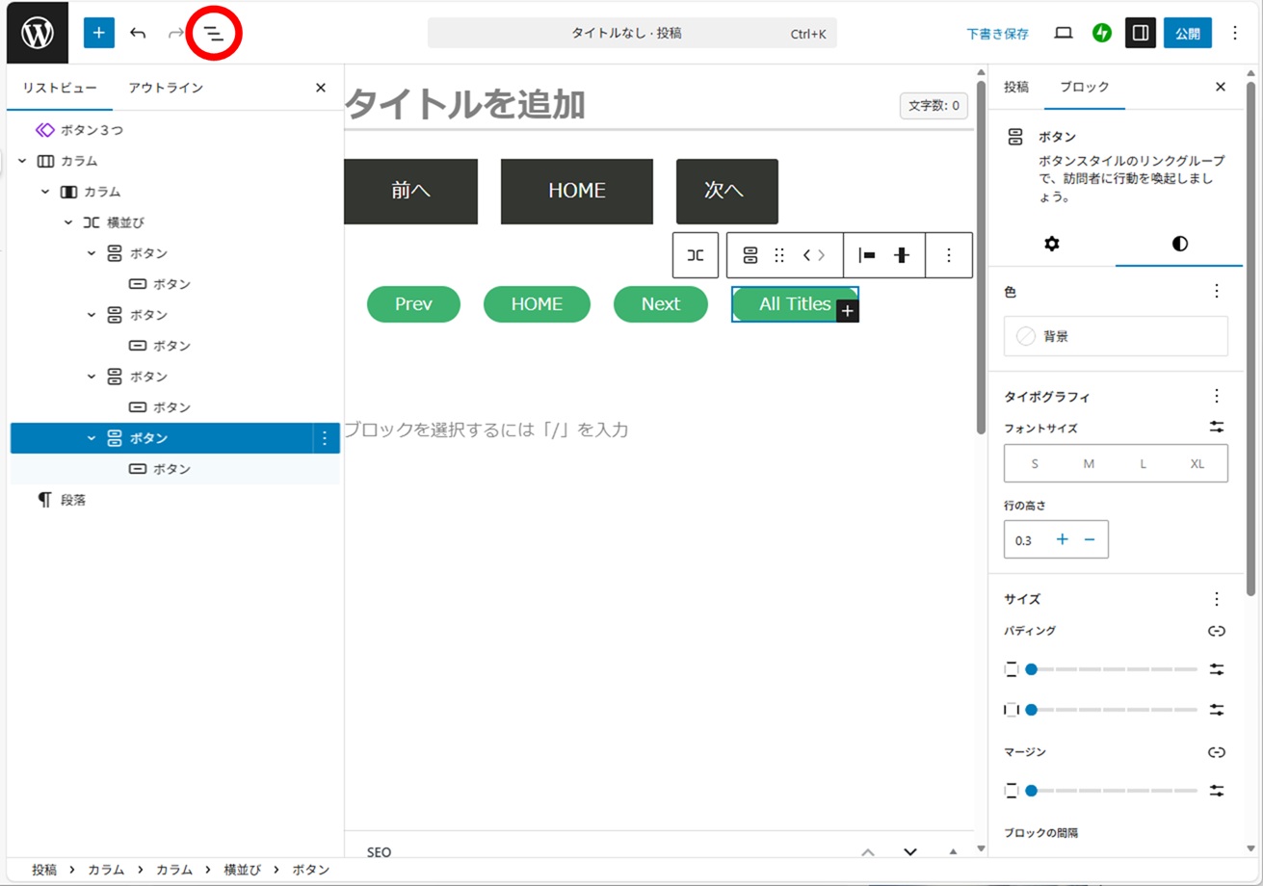This screenshot has height=886, width=1263.
Task: Collapse the 横並び row in list view
Action: 68,222
